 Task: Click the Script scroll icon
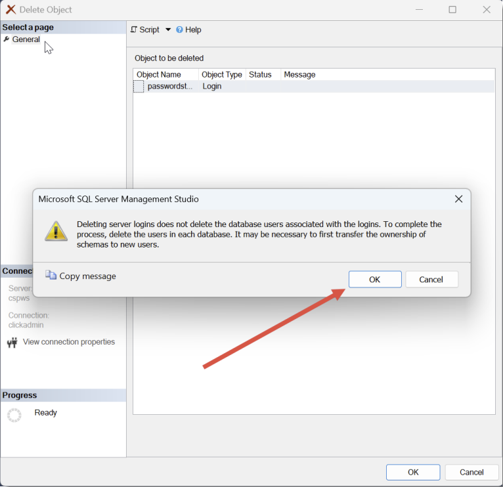click(134, 30)
